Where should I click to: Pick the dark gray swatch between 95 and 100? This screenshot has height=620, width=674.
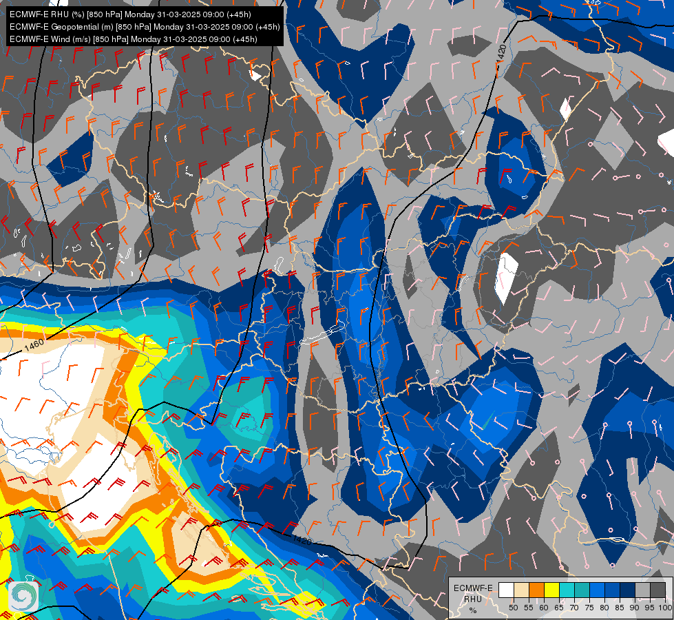[x=657, y=590]
